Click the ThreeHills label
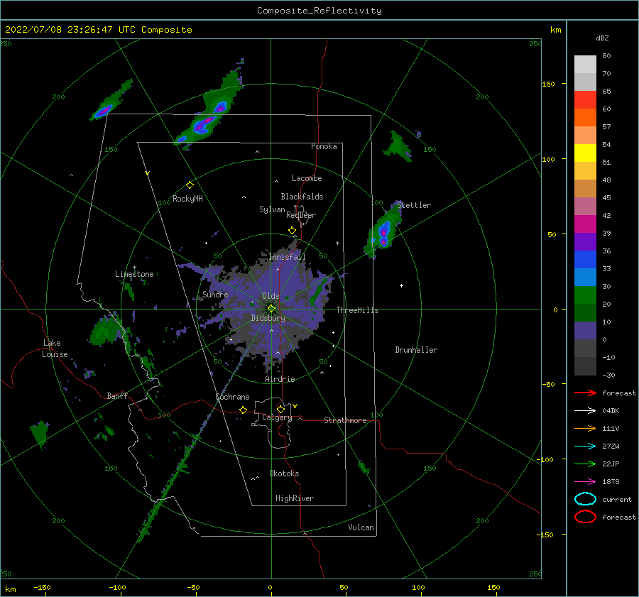Screen dimensions: 639x597 click(357, 310)
